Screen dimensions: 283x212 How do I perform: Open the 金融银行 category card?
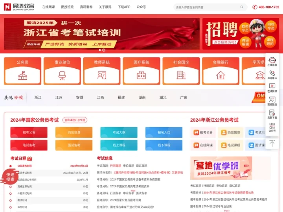coord(221,71)
